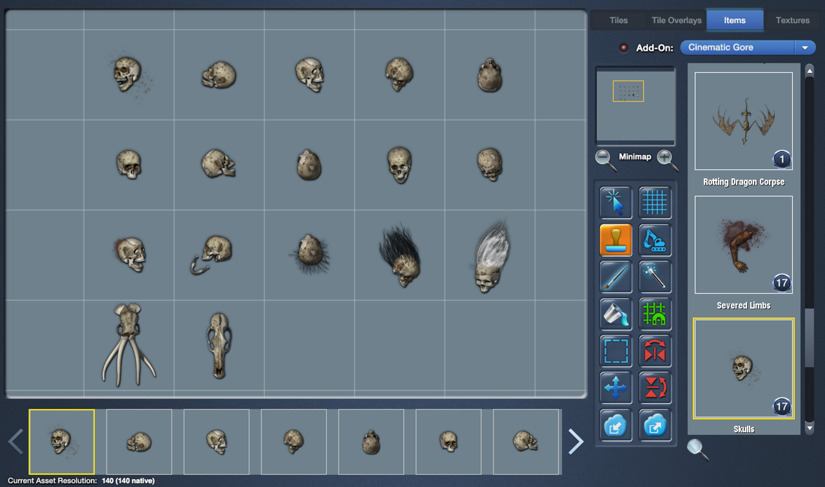This screenshot has width=825, height=487.
Task: Select the Rotting Dragon Corpse item
Action: coord(744,121)
